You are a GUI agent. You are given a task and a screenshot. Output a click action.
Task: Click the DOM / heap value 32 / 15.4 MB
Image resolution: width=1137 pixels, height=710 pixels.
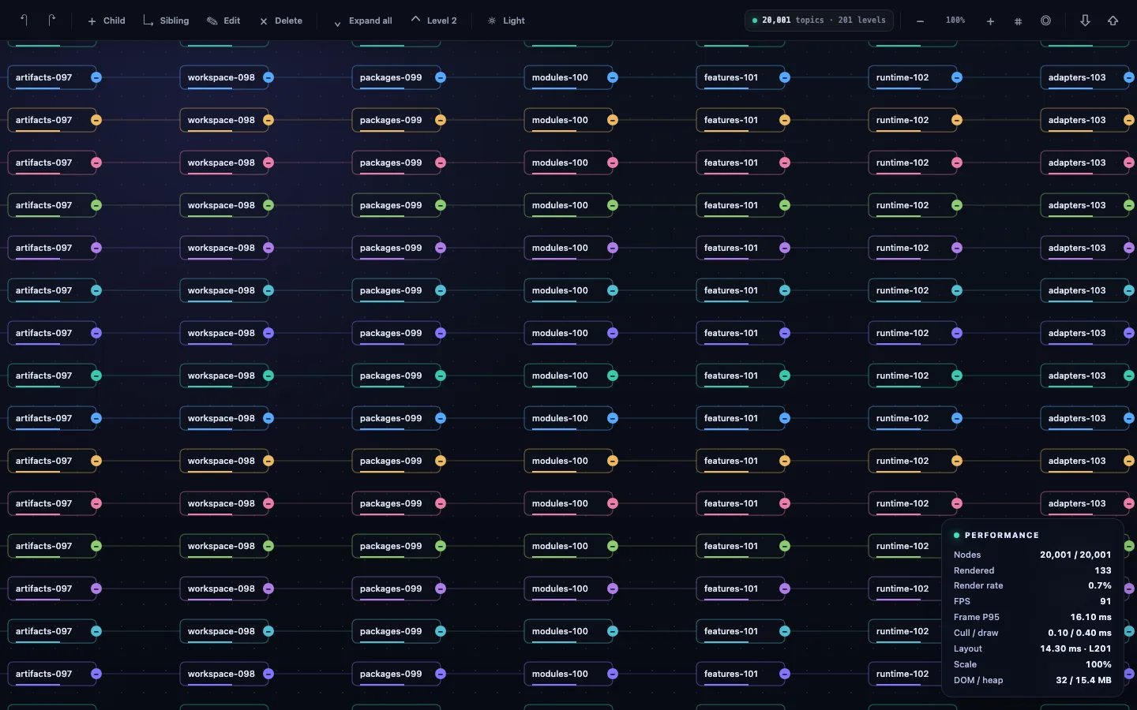[1083, 680]
